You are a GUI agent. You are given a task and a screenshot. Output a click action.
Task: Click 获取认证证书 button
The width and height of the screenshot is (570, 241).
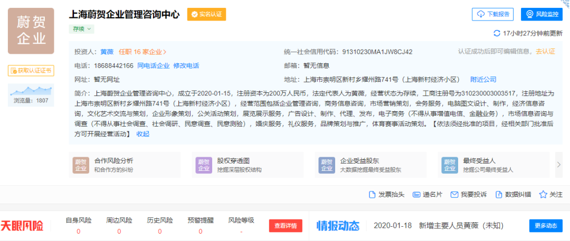(31, 71)
